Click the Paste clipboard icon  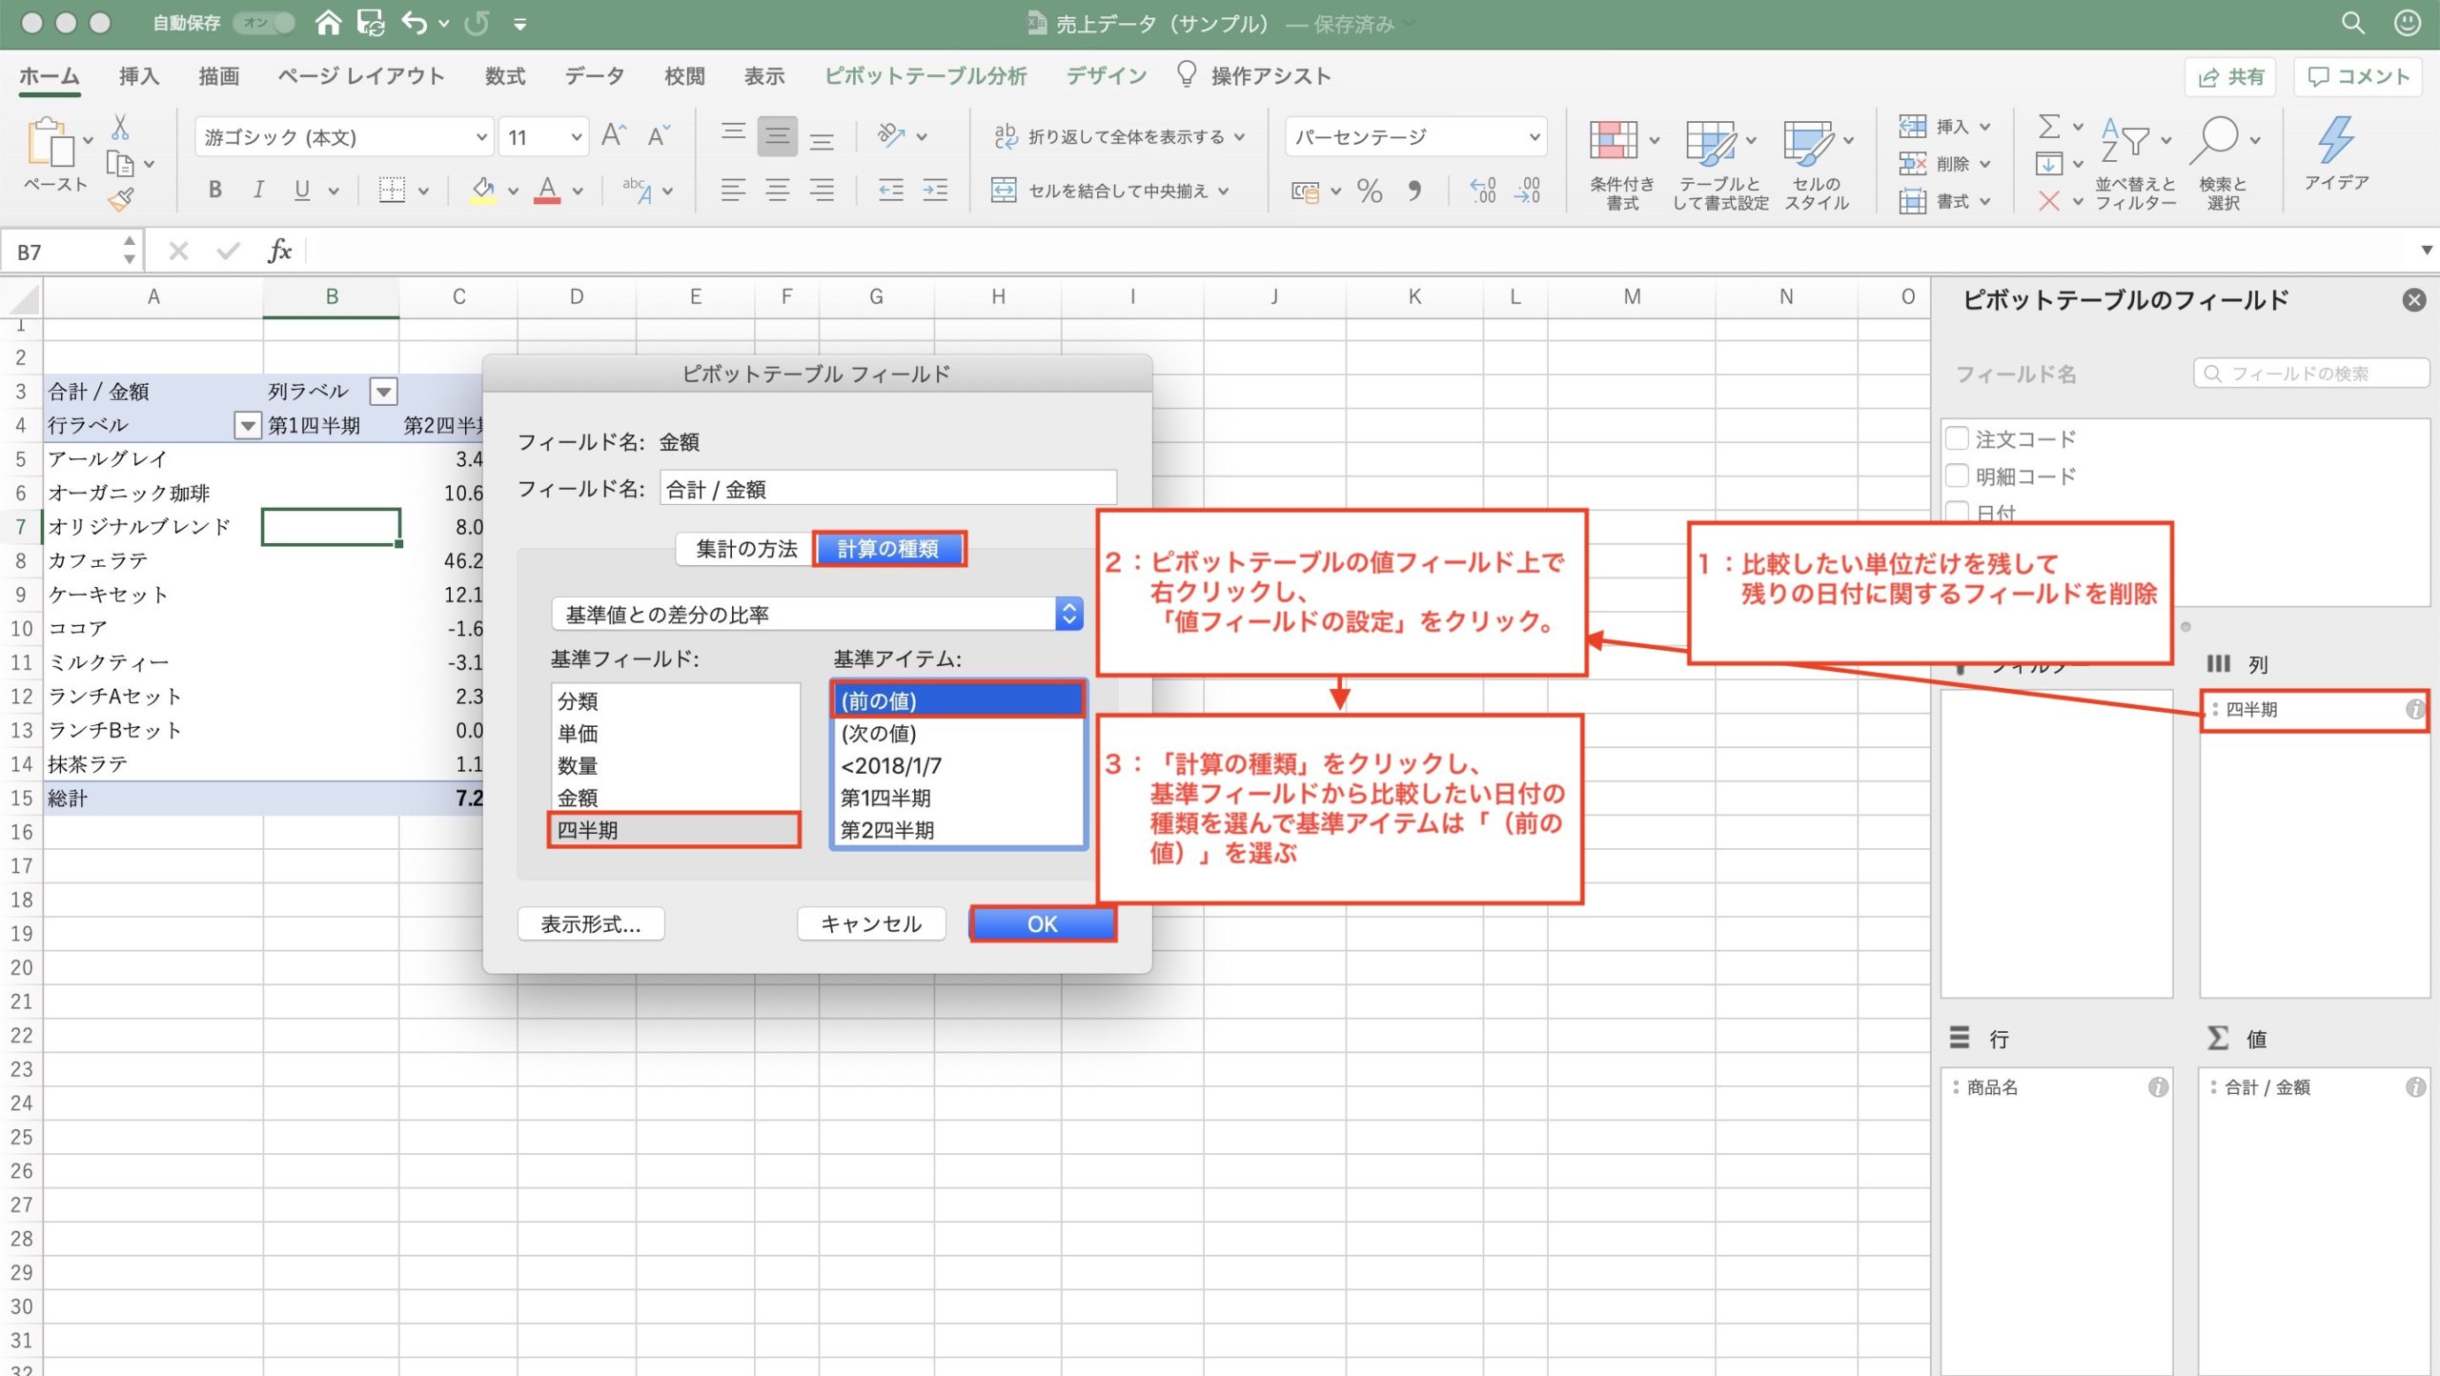(51, 143)
